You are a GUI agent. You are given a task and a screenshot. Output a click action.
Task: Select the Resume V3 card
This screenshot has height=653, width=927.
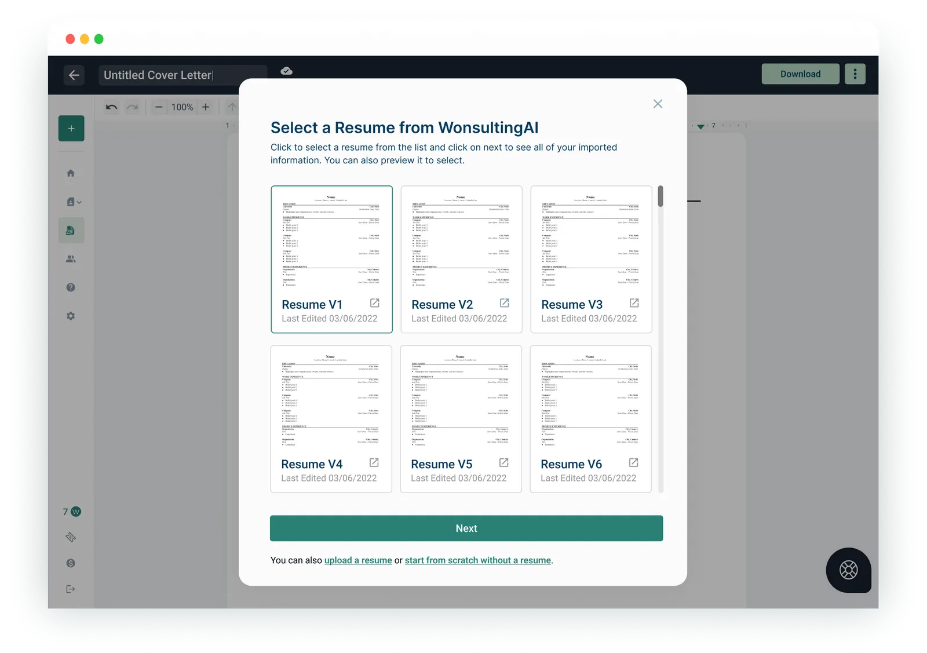tap(591, 260)
